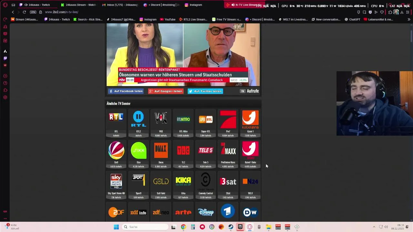Open the YouTube bookmark
The image size is (413, 232).
(x=167, y=19)
